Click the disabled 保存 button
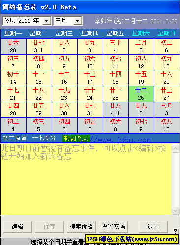The width and height of the screenshot is (180, 245). click(x=49, y=227)
